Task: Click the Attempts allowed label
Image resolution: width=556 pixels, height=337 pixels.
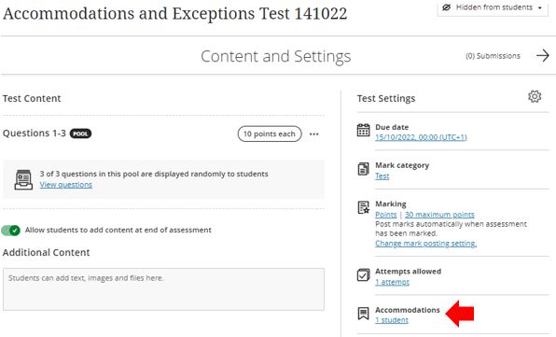Action: pyautogui.click(x=408, y=272)
